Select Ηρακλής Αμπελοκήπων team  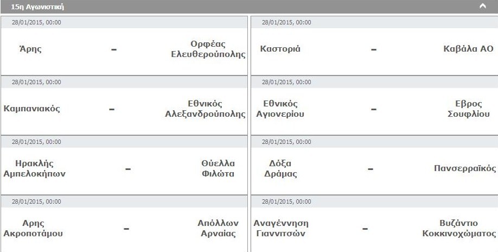pyautogui.click(x=34, y=168)
